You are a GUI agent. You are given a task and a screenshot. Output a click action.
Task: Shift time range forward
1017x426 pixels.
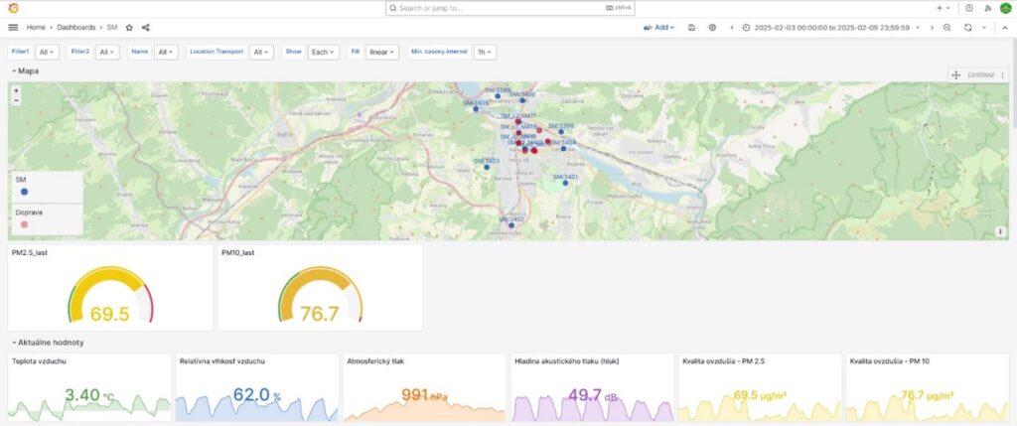point(932,27)
